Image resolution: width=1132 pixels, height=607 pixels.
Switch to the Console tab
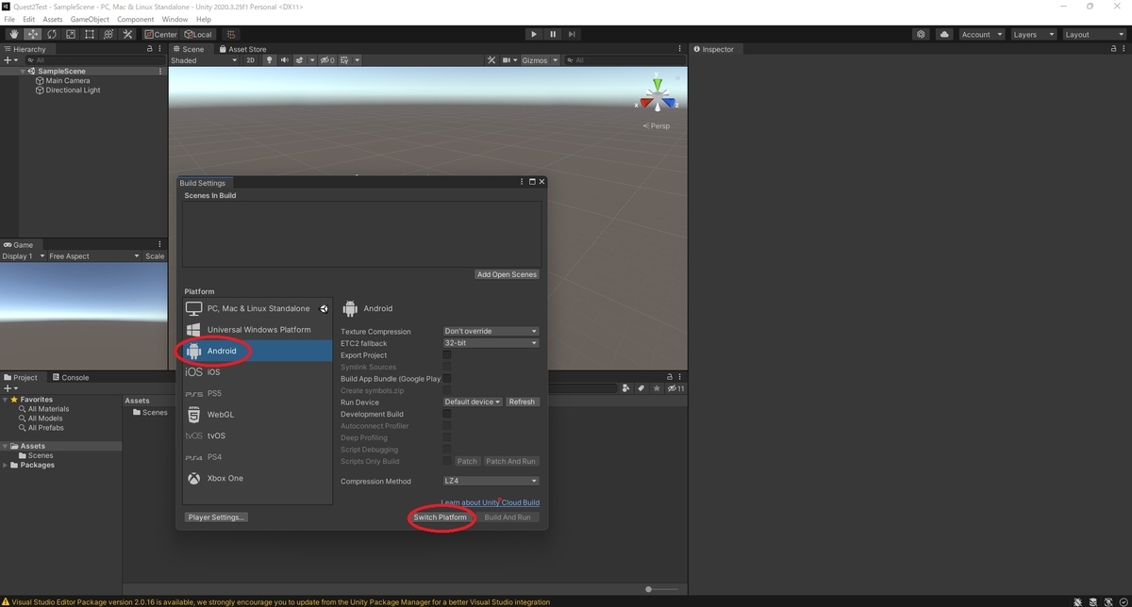click(x=70, y=377)
